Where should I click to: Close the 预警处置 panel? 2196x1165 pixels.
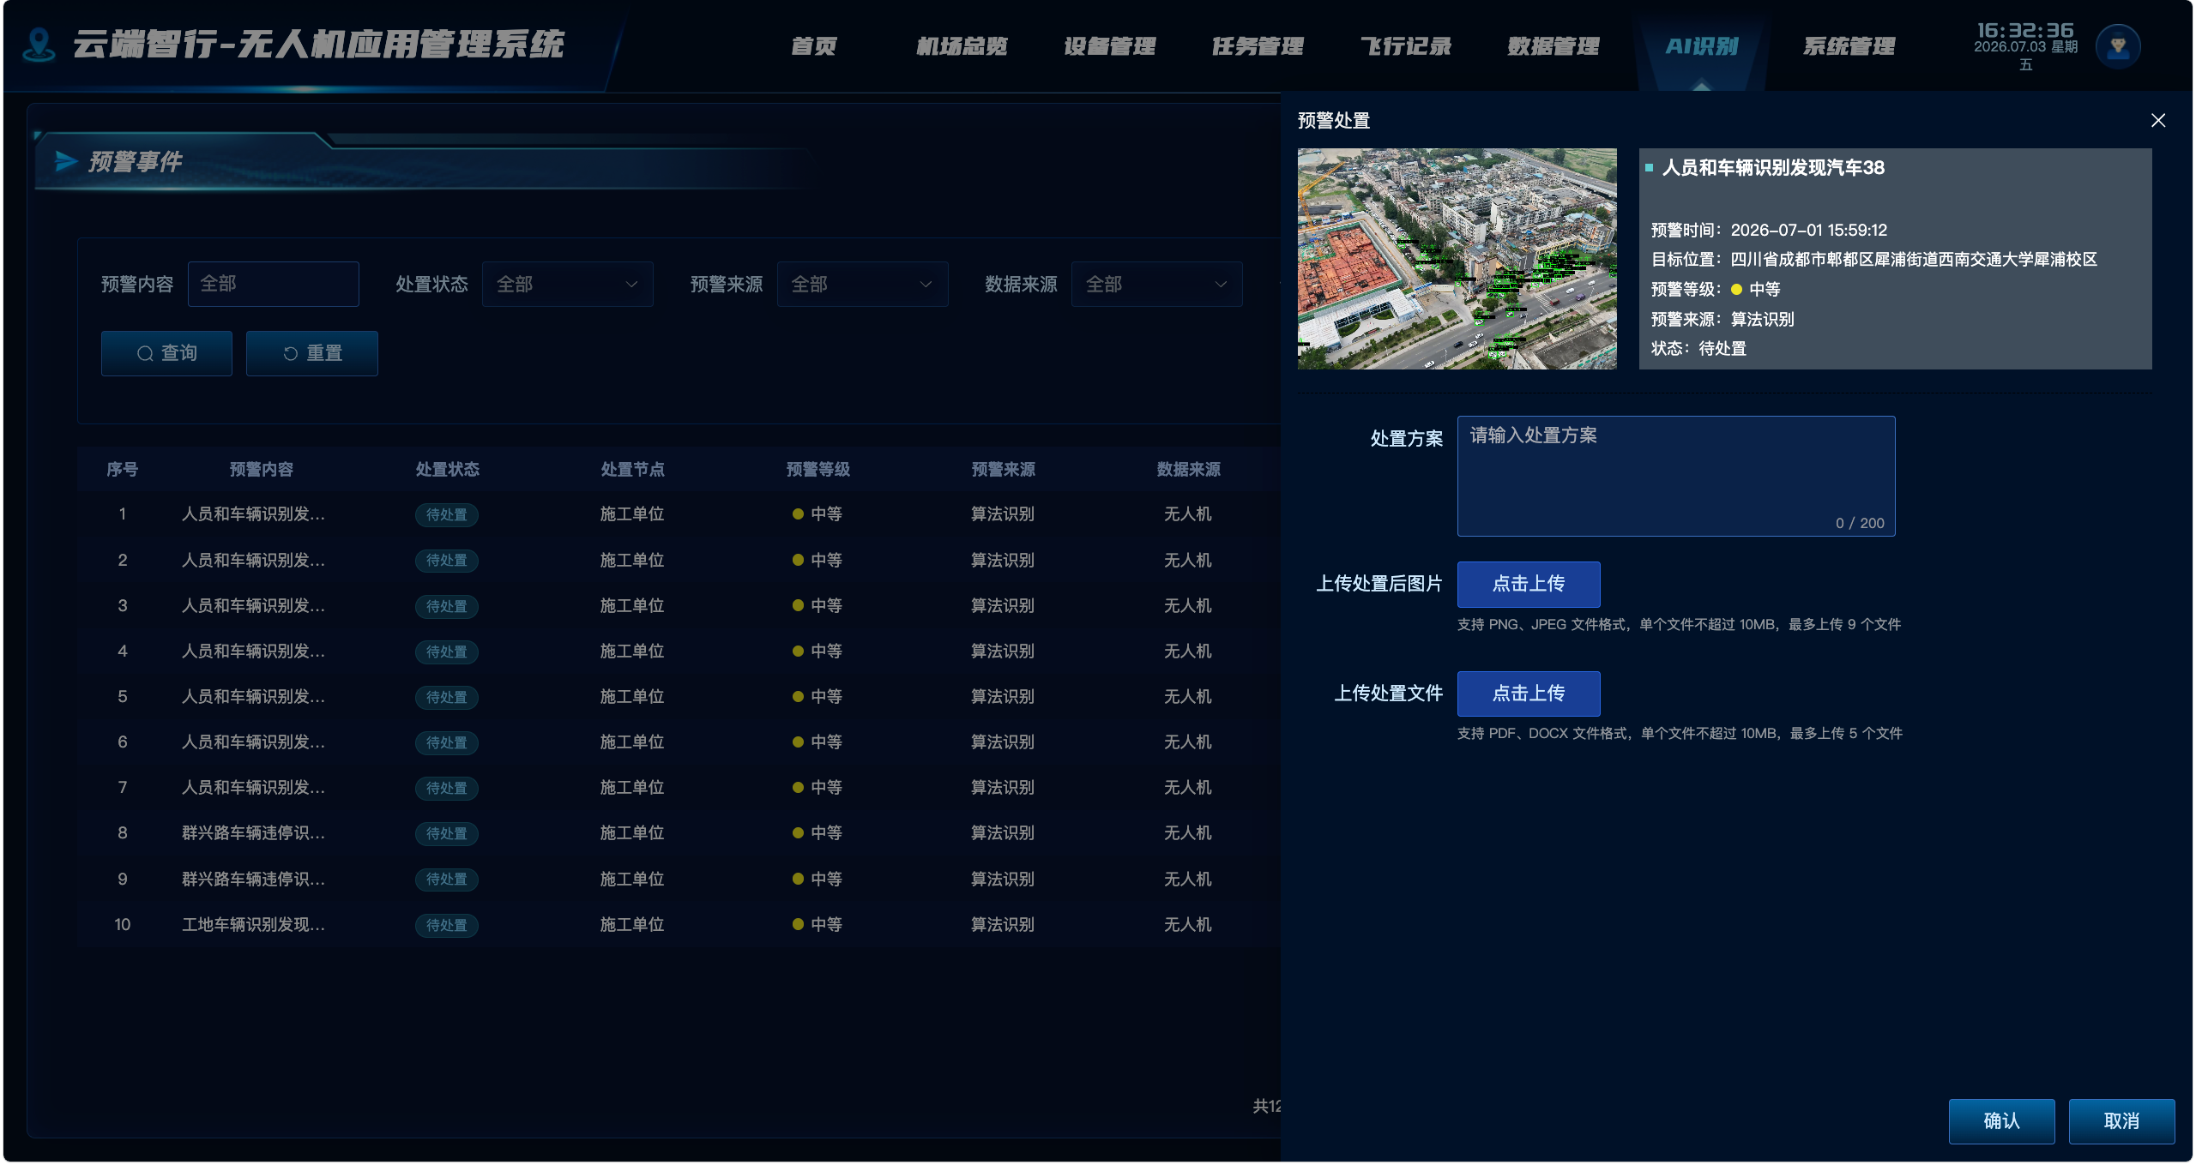(2158, 121)
